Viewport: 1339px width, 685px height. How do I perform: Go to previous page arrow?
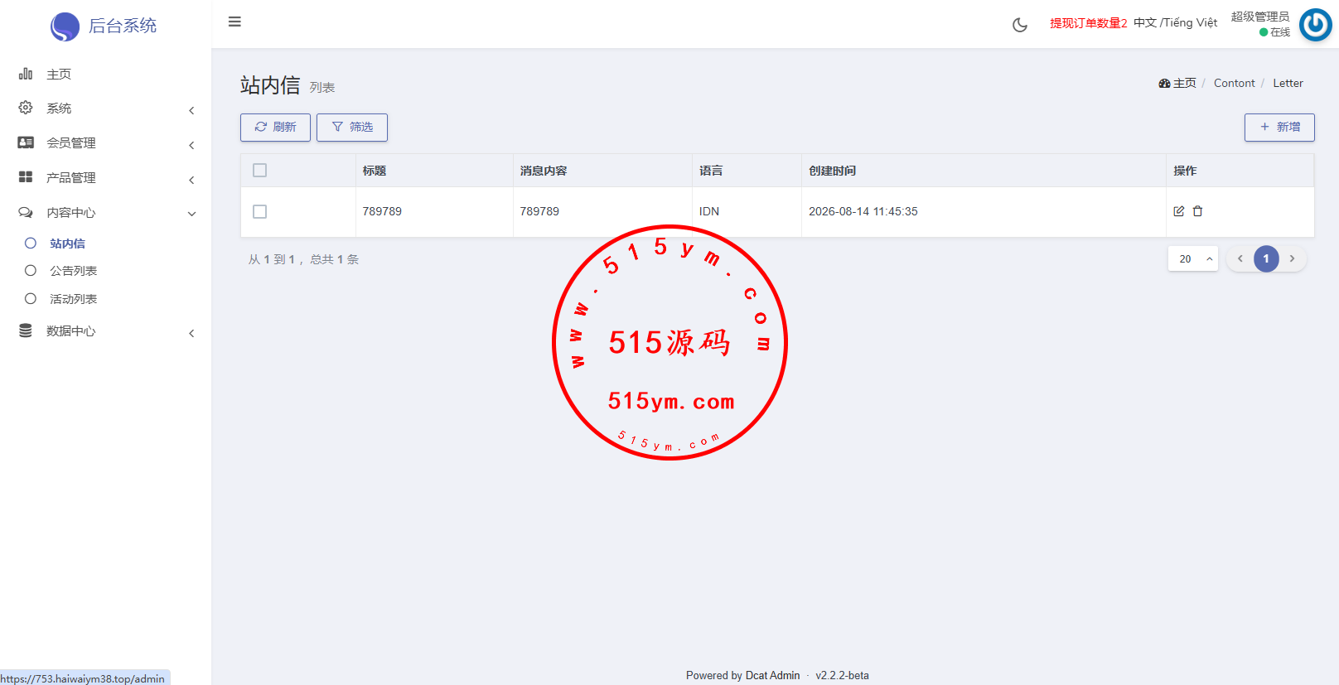pyautogui.click(x=1240, y=258)
